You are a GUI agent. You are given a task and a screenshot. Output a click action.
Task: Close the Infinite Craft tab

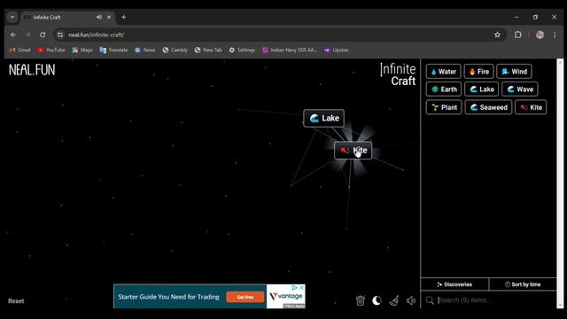coord(109,17)
